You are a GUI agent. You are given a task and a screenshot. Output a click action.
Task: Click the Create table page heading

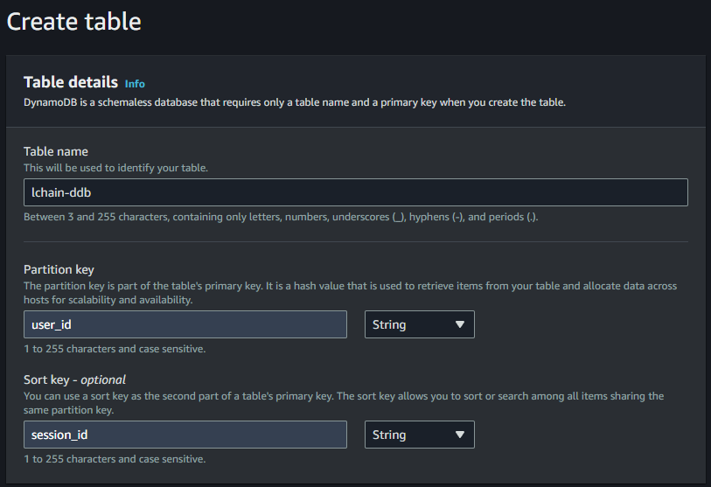[x=74, y=21]
